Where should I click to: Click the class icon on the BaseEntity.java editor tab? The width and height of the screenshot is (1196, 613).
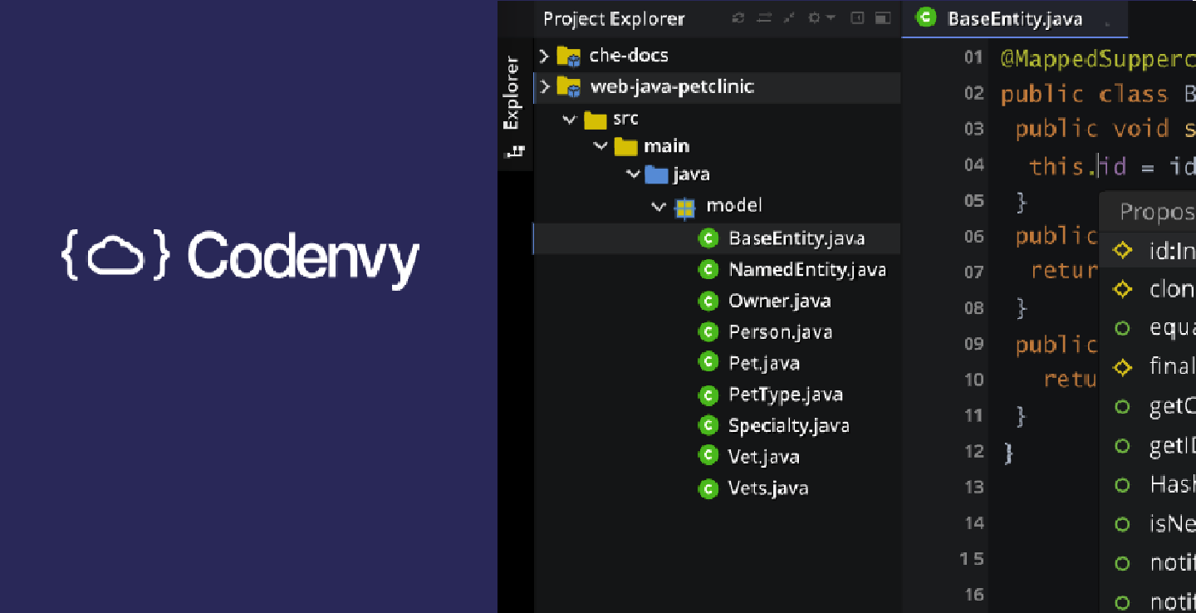pos(924,16)
